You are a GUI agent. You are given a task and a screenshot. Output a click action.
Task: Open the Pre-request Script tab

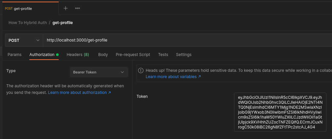click(133, 55)
